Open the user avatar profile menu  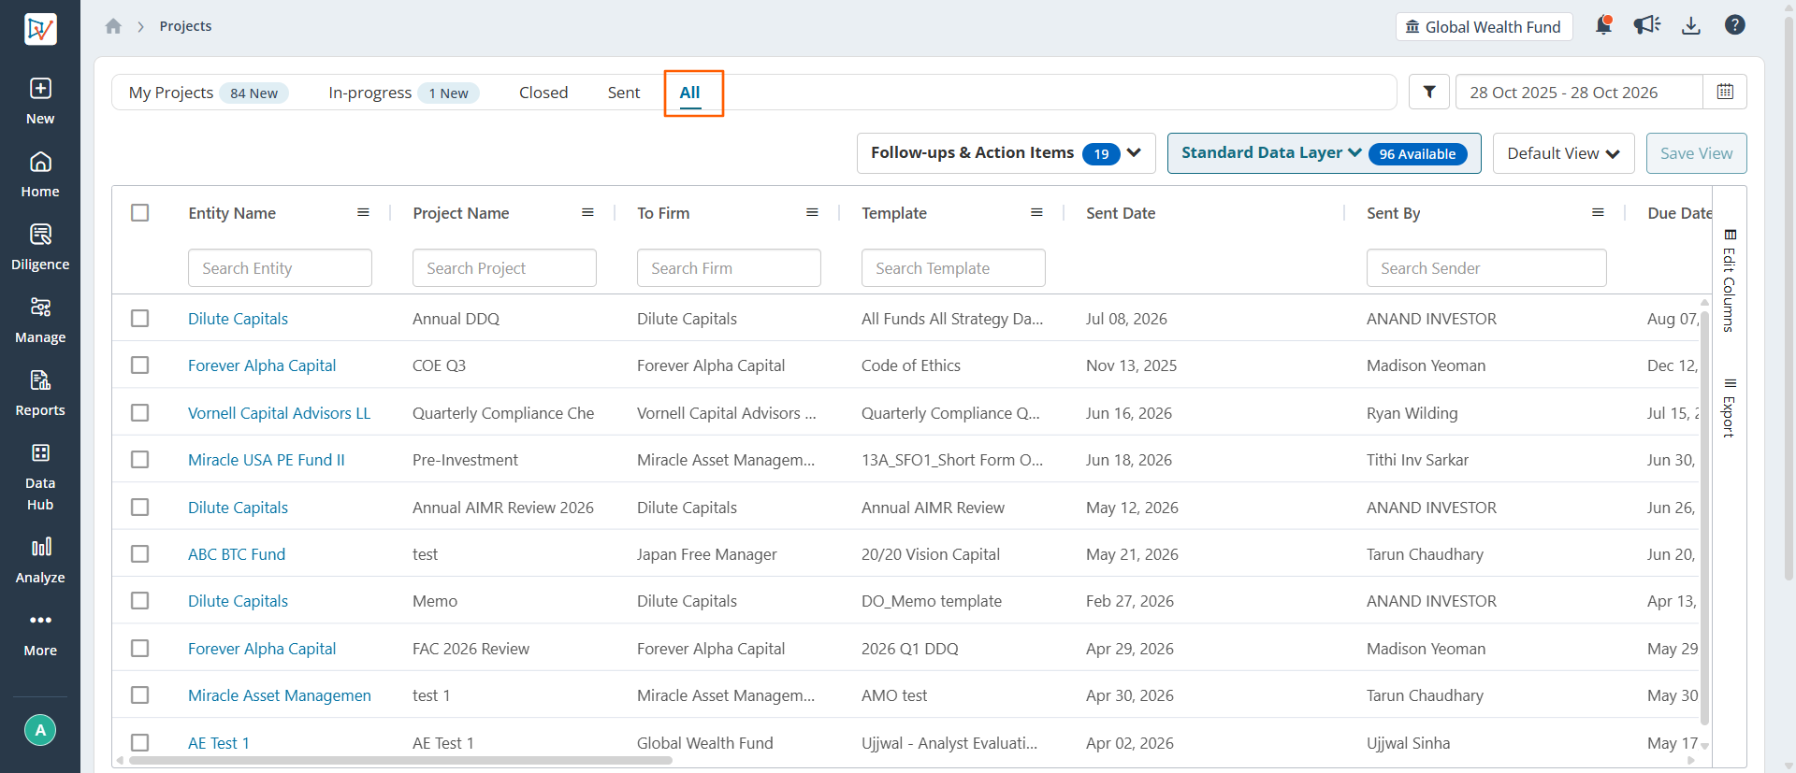(x=40, y=730)
